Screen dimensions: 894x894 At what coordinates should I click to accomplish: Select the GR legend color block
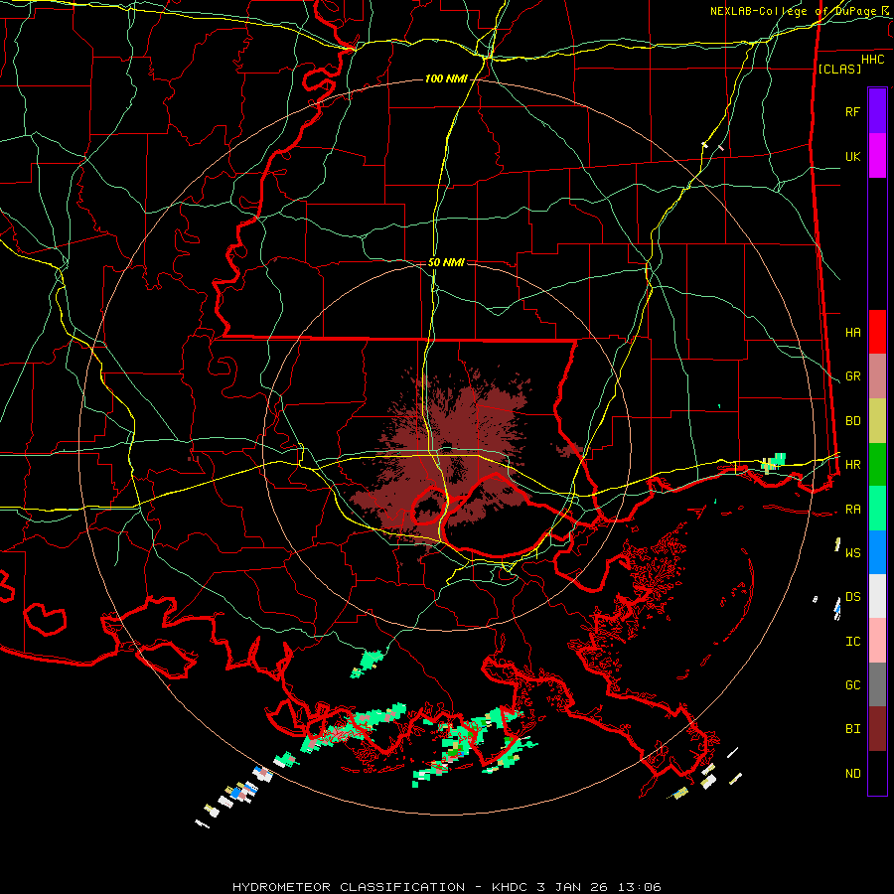[877, 375]
